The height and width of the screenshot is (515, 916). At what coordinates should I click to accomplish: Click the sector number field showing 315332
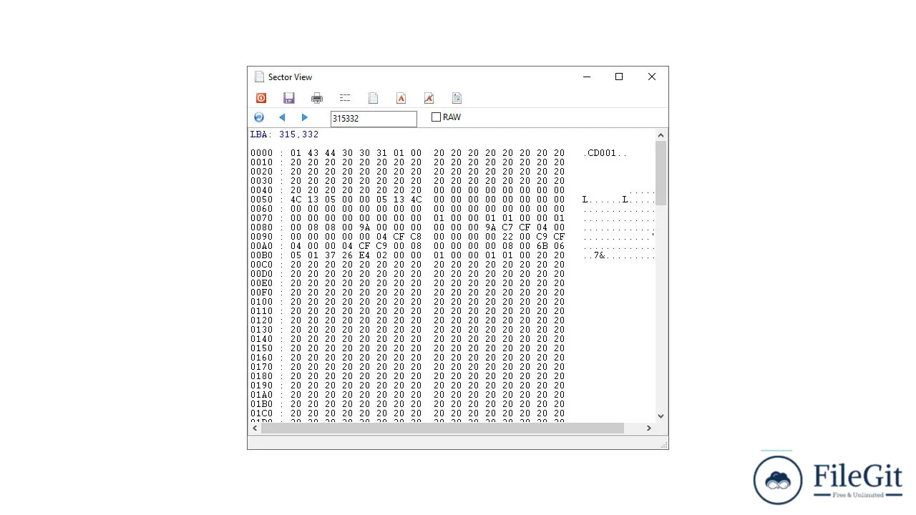[374, 119]
